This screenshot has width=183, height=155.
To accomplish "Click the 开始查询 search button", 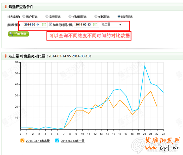I will 18,34.
